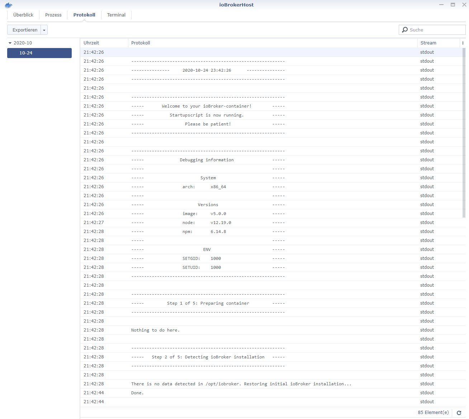Select the "Welcome to your ioBroker-container!" line
Screen dimensions: 469x419
(273, 106)
